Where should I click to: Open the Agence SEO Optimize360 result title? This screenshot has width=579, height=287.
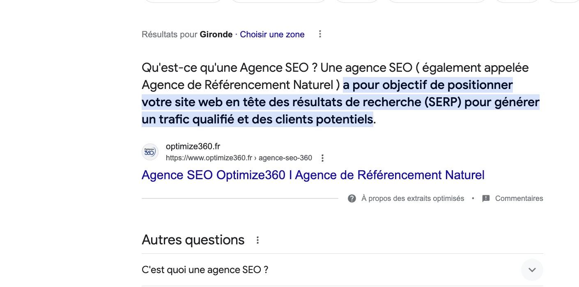tap(313, 175)
